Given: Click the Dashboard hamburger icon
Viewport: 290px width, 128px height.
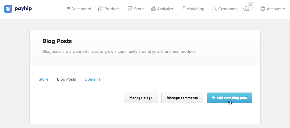Looking at the screenshot, I should pos(68,9).
